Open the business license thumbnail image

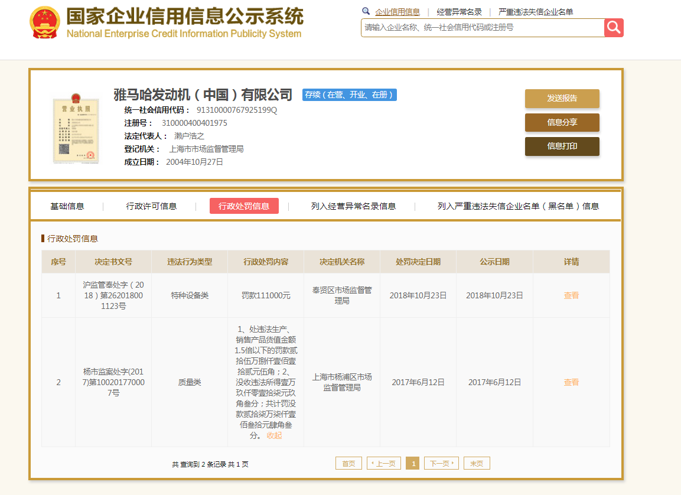[x=76, y=128]
